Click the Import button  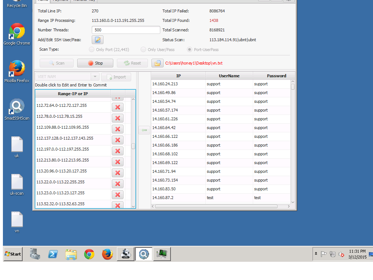(116, 77)
